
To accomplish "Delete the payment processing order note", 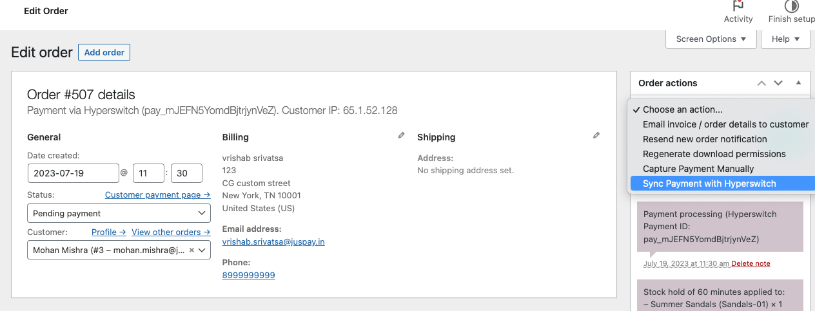I will pyautogui.click(x=751, y=263).
